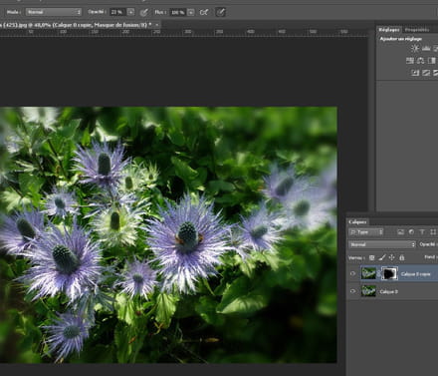438x376 pixels.
Task: Add a Black & White adjustment
Action: pos(432,61)
